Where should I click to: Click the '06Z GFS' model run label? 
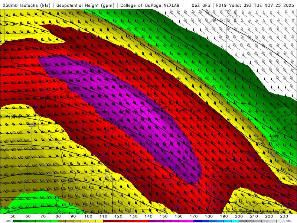(201, 5)
